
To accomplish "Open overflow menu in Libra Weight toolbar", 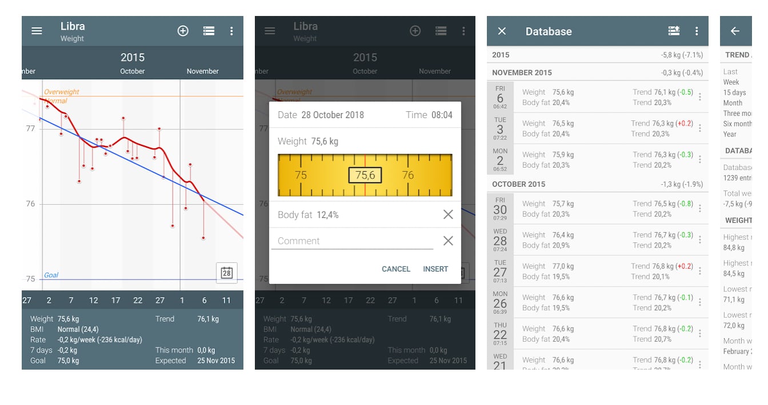I will [x=231, y=31].
